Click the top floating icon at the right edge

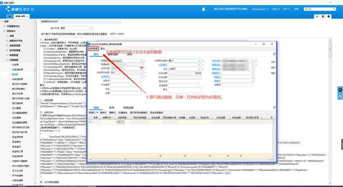tap(340, 90)
